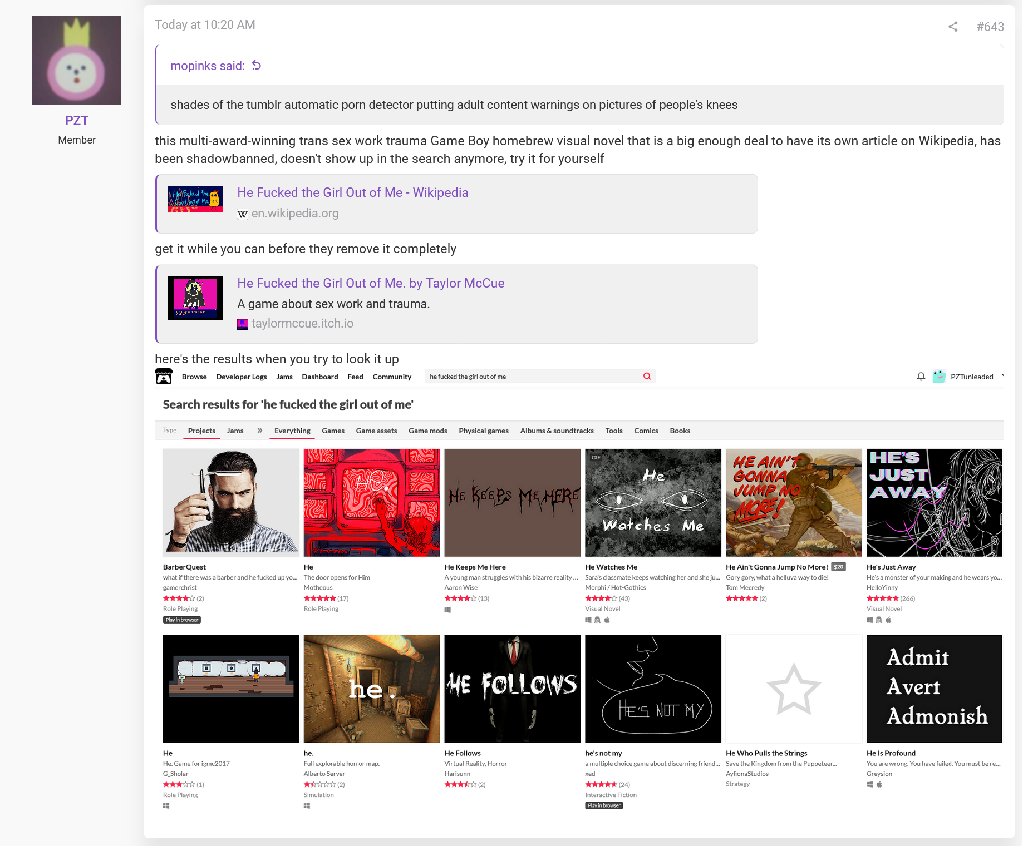The image size is (1023, 846).
Task: Click Visual Novel genre under He Watches Me
Action: coord(603,609)
